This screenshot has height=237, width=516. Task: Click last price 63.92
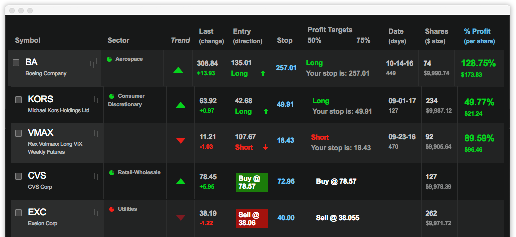208,101
